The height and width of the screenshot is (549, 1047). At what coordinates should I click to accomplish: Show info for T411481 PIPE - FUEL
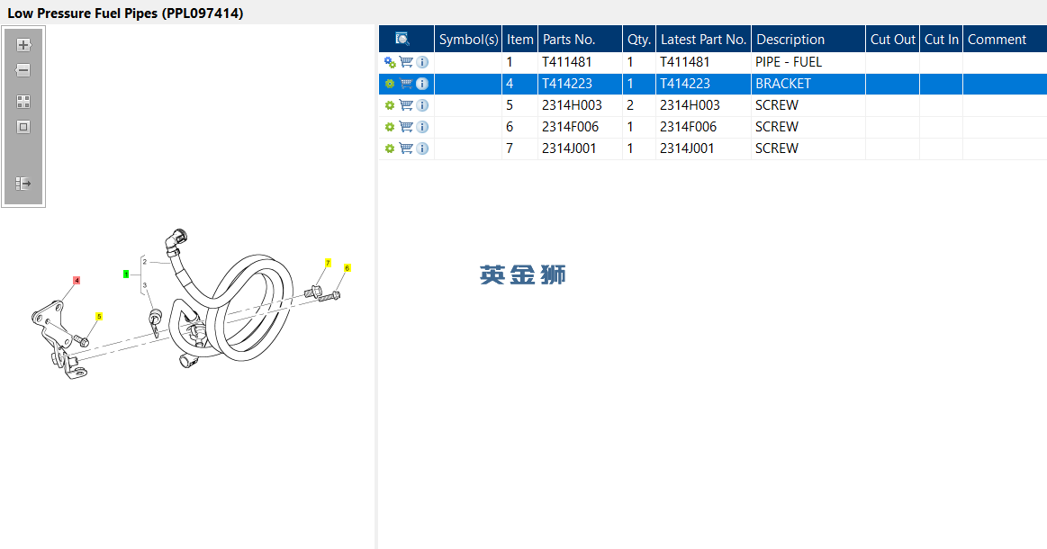tap(422, 62)
